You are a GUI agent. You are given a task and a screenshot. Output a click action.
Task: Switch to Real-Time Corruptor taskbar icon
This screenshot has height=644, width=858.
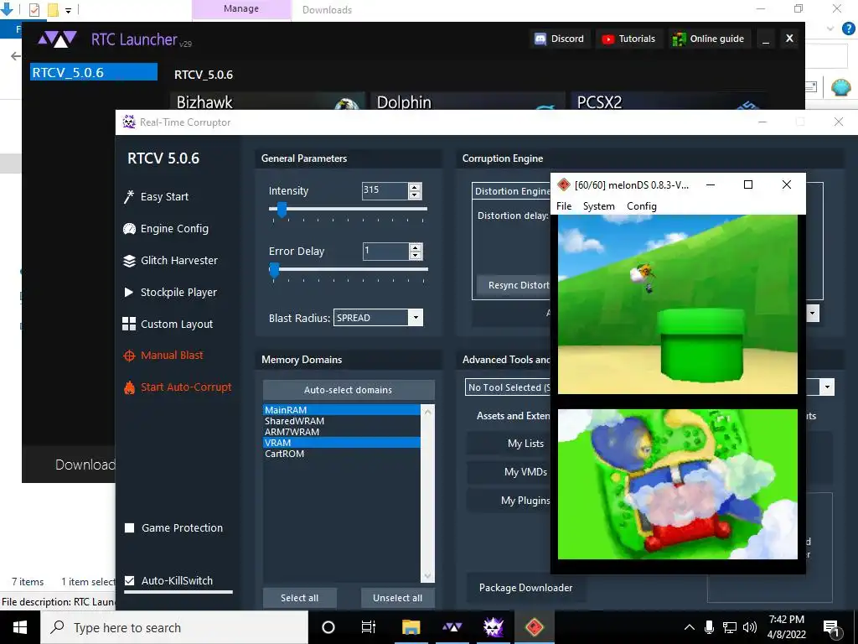click(493, 627)
